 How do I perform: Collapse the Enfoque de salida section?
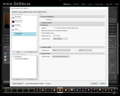41,47
